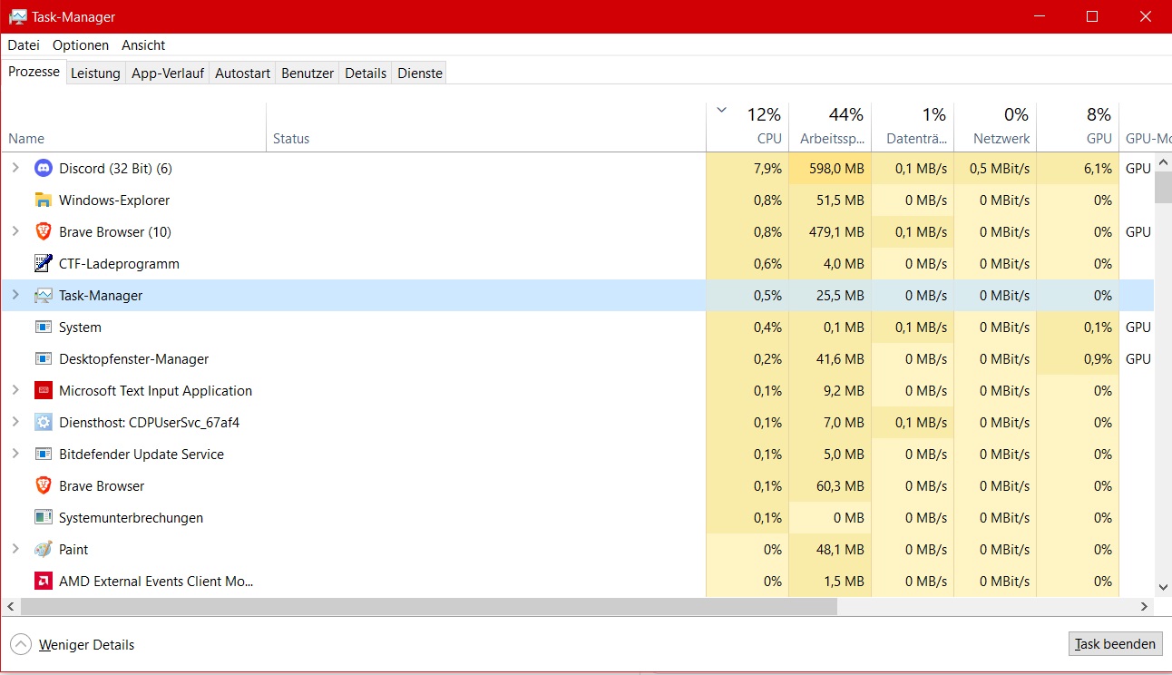This screenshot has width=1172, height=675.
Task: Sort by the Status column header
Action: (x=486, y=127)
